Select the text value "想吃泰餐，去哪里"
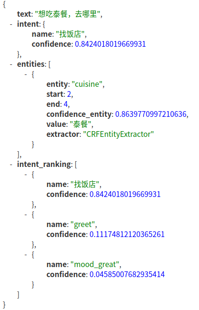This screenshot has height=310, width=199. [67, 14]
